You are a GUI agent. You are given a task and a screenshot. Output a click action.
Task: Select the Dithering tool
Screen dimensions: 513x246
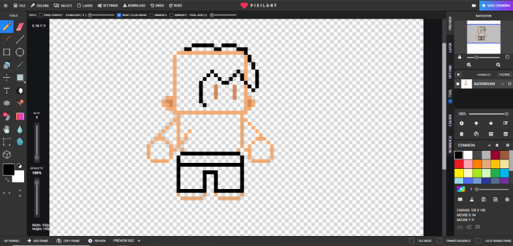7,103
